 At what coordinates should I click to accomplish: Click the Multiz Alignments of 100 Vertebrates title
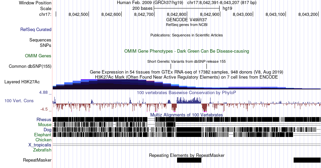pos(187,115)
